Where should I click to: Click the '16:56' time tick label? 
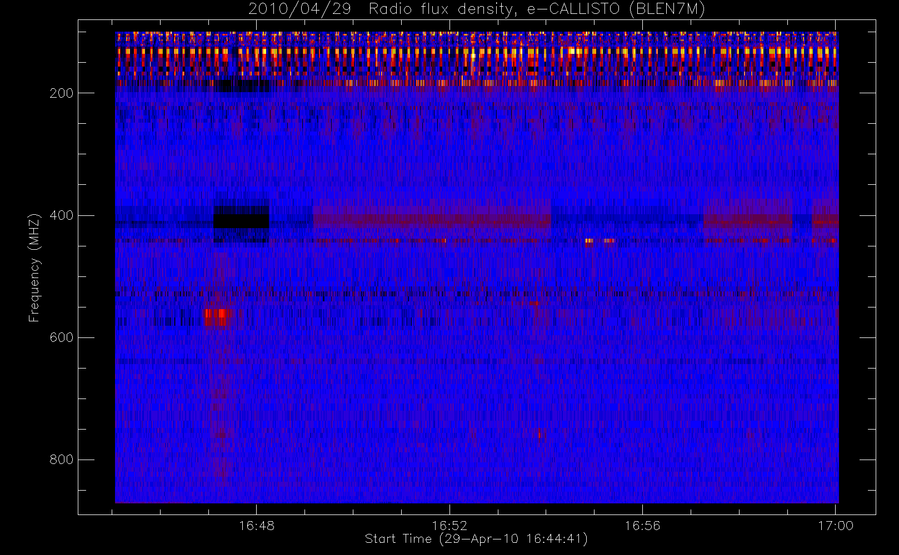click(x=642, y=526)
